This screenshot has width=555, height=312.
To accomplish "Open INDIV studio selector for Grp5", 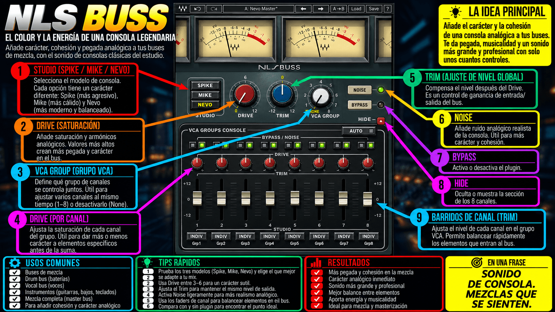I will tap(294, 236).
